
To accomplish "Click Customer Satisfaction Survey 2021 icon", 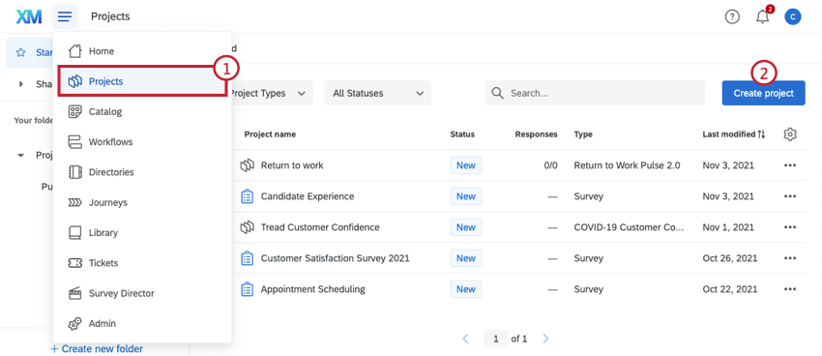I will tap(247, 258).
